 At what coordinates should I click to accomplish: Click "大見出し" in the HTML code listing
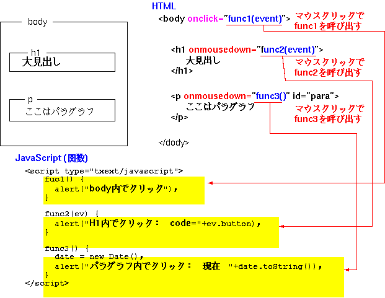203,60
